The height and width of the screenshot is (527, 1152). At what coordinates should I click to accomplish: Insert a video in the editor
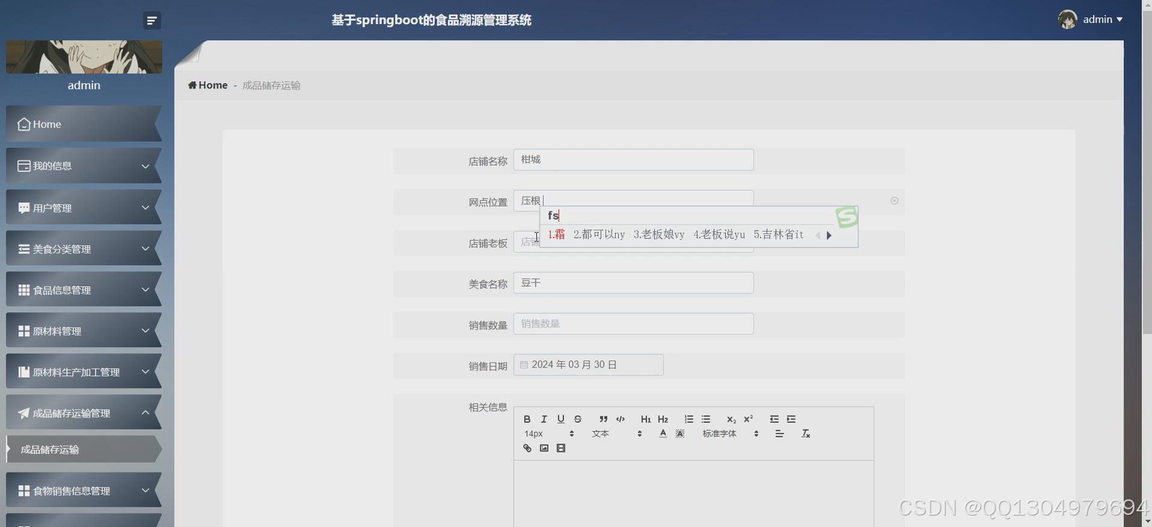560,448
